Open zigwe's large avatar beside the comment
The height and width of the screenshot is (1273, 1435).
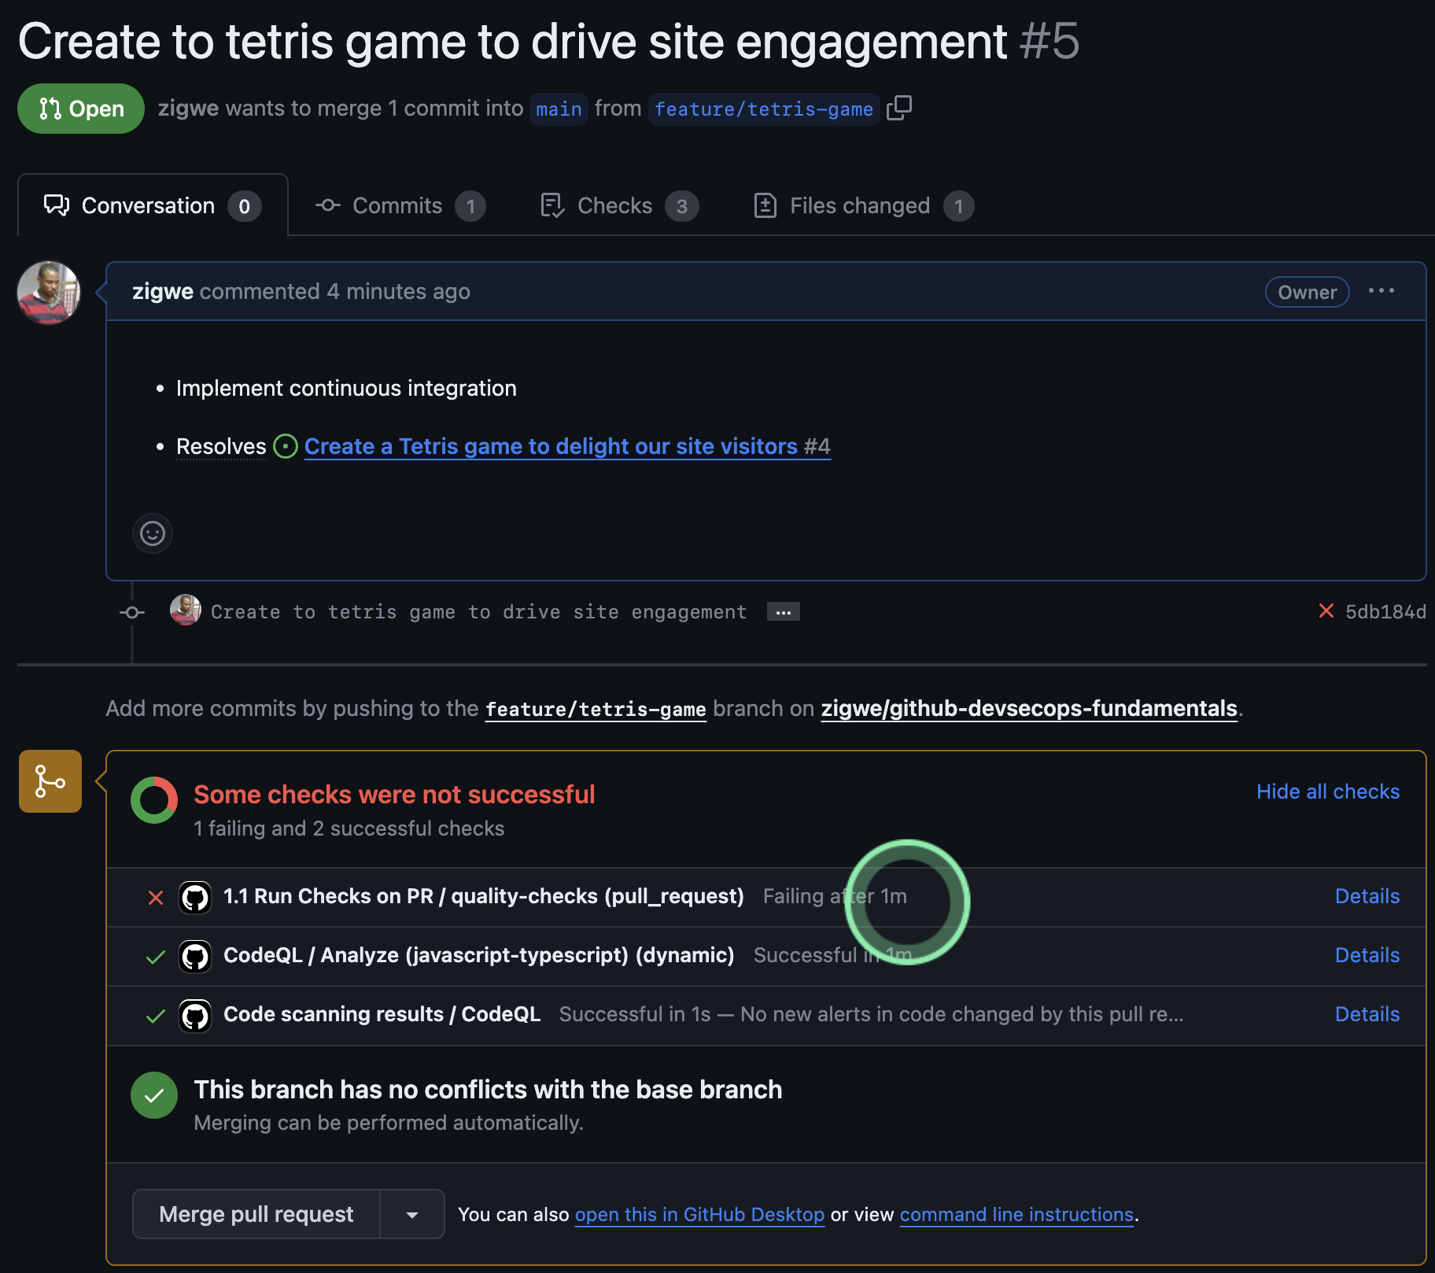(x=49, y=293)
